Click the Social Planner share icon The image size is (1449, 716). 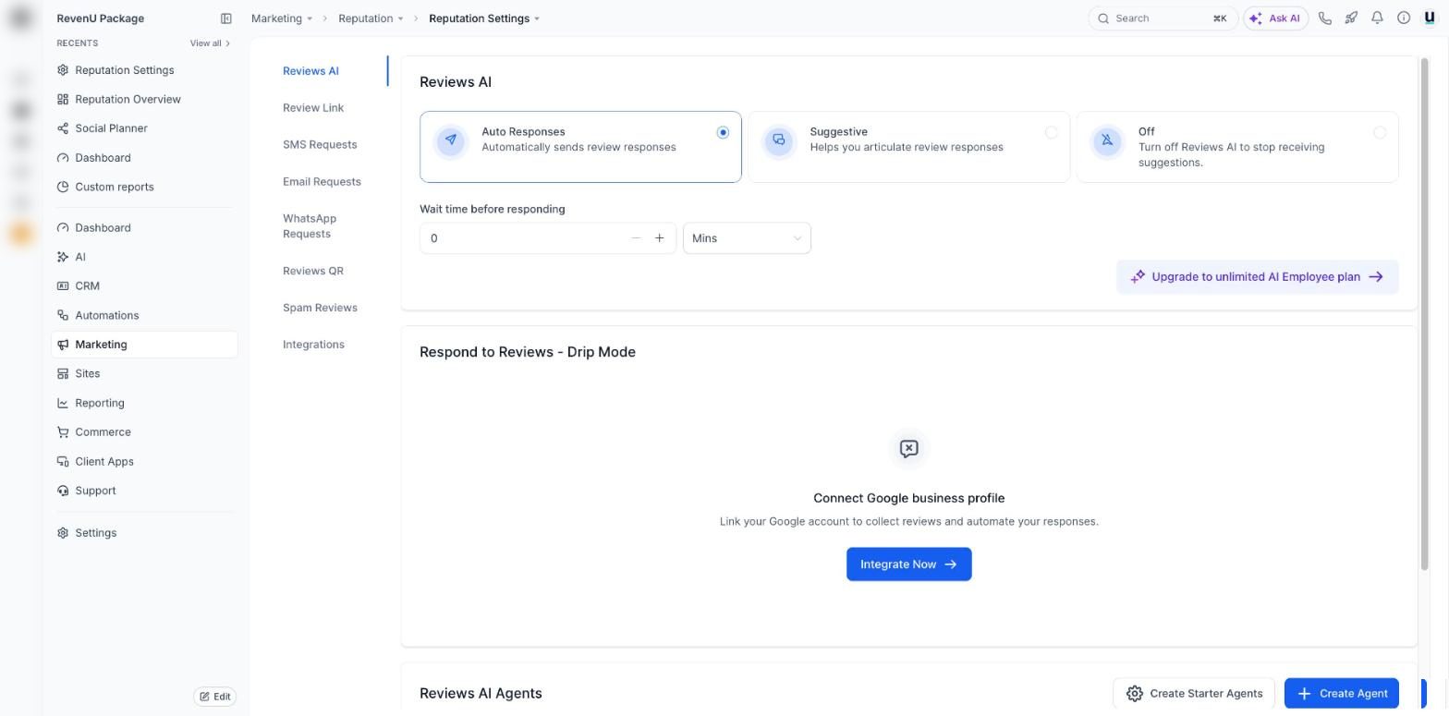63,128
